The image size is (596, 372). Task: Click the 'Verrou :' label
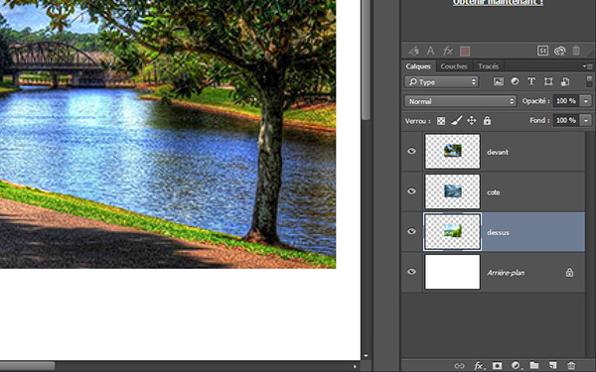(x=418, y=121)
